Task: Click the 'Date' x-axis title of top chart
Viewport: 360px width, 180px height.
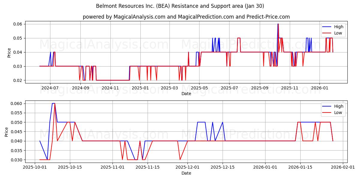Action: (186, 94)
